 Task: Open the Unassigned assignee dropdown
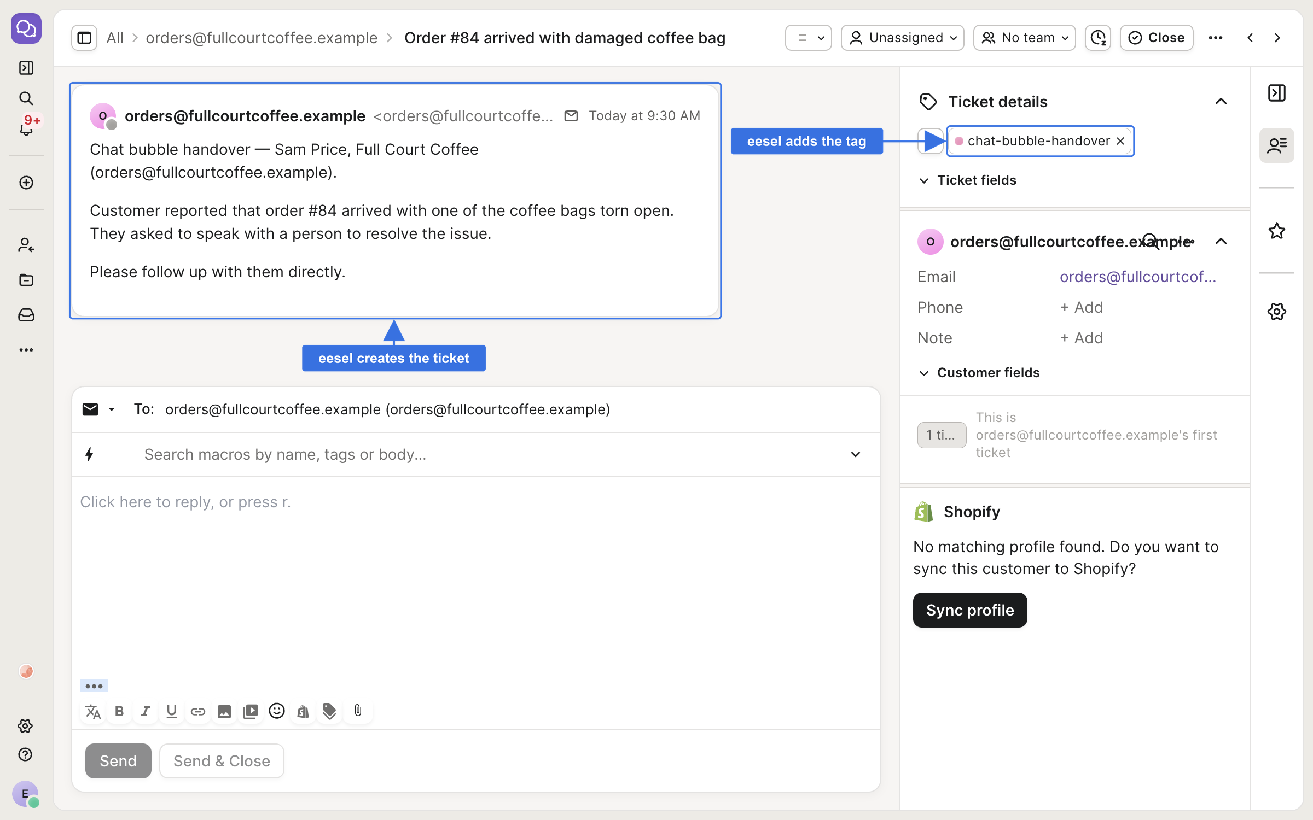903,38
